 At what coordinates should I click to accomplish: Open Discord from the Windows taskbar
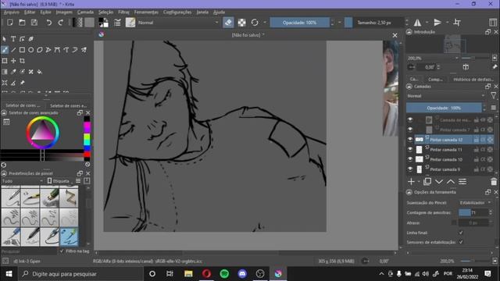click(x=242, y=274)
